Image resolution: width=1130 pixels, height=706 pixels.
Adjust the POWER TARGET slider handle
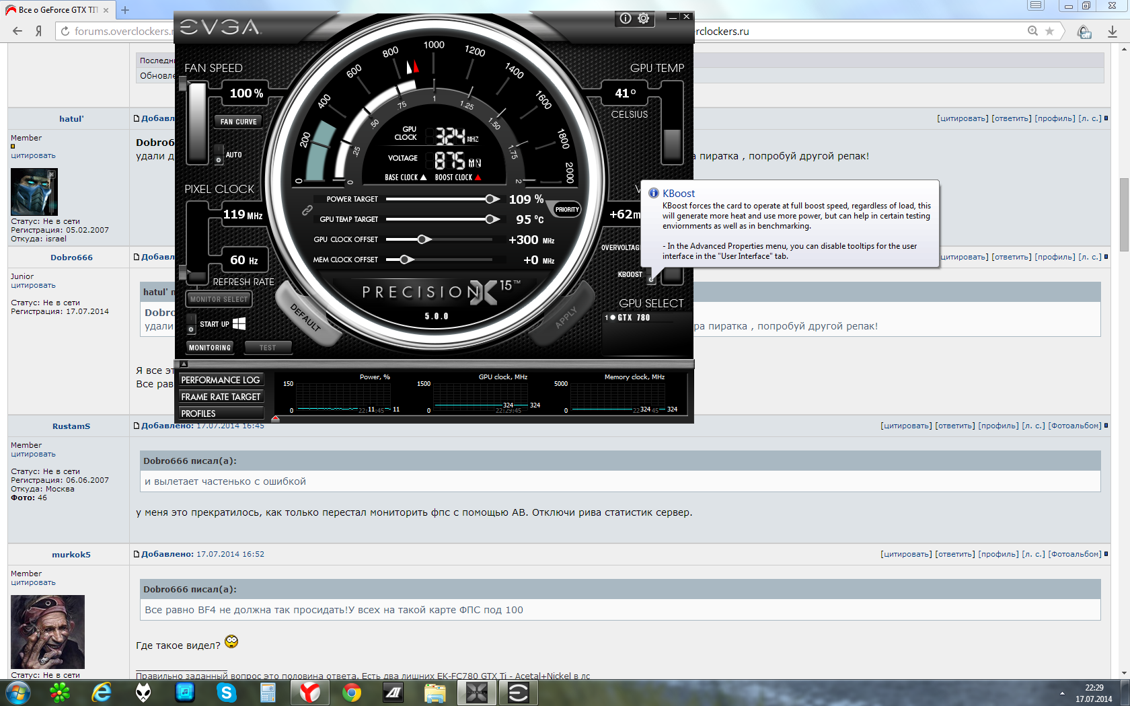click(x=492, y=199)
